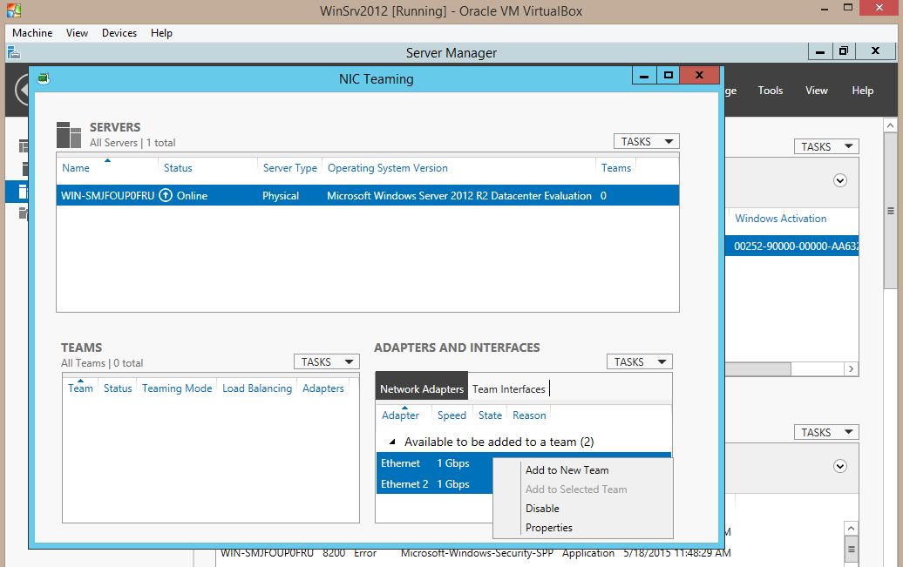Screen dimensions: 903x567
Task: Click the NIC Teaming window icon
Action: (x=44, y=78)
